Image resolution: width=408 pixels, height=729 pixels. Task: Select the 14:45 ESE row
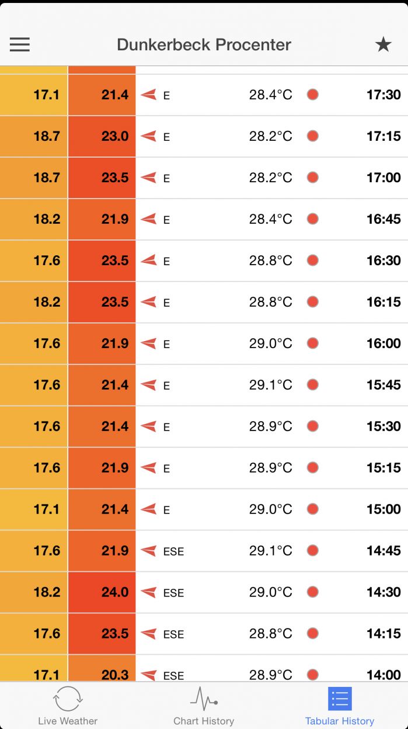(204, 551)
